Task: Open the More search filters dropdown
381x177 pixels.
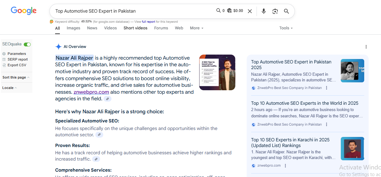Action: point(197,28)
